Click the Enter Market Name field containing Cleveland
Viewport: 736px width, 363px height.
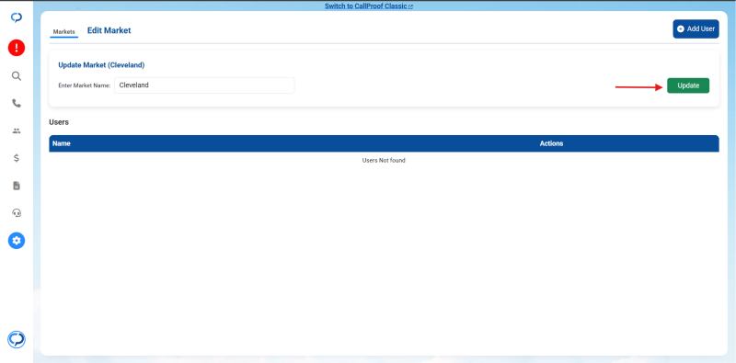point(204,85)
